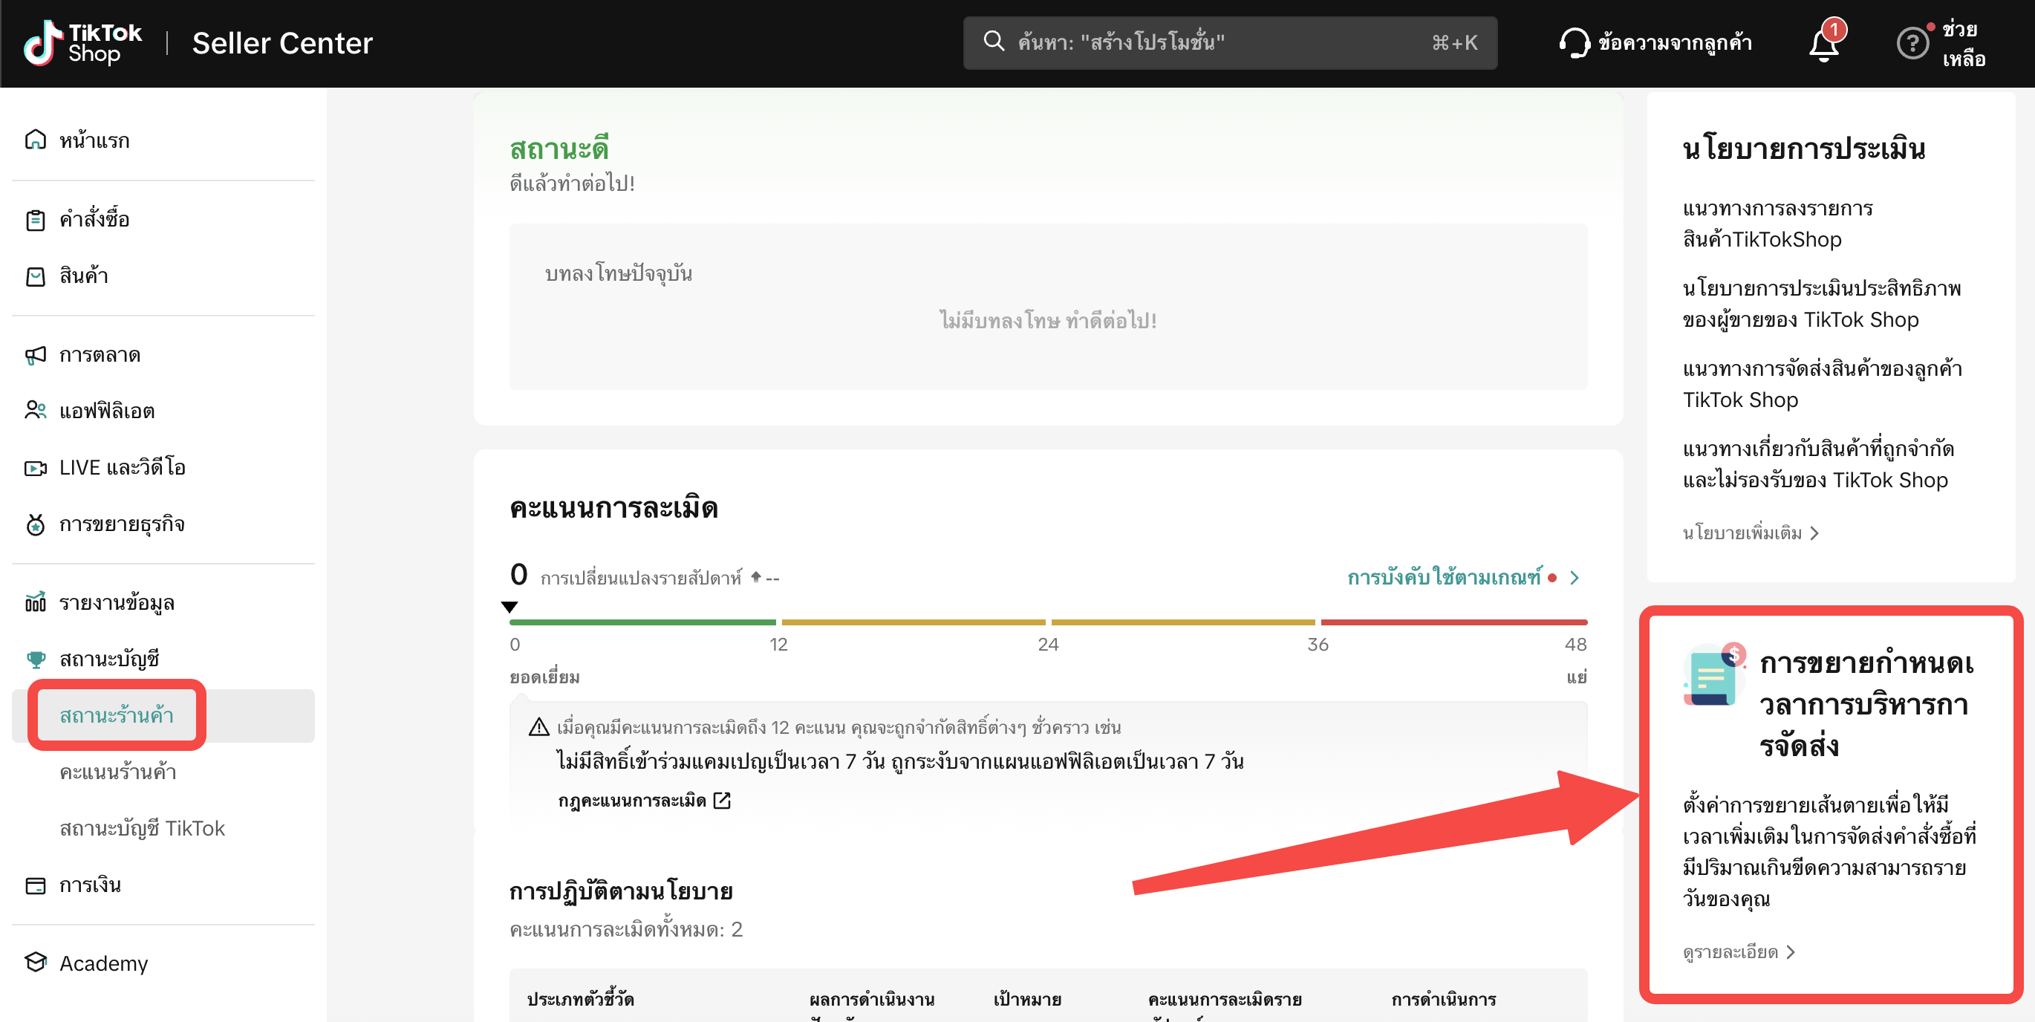2035x1022 pixels.
Task: Click the marketing megaphone icon
Action: point(36,354)
